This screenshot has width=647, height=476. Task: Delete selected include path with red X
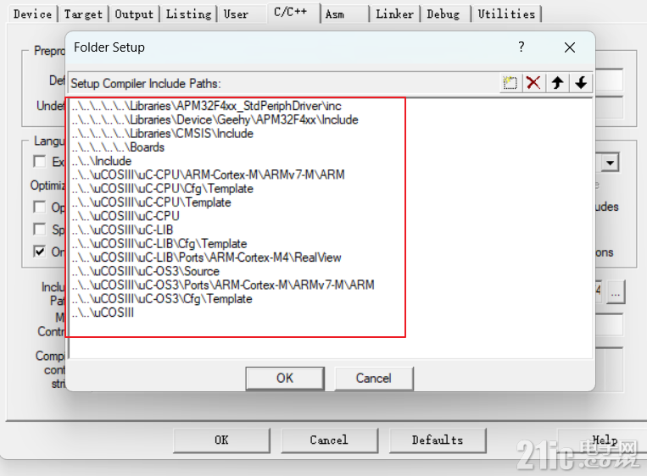(533, 83)
